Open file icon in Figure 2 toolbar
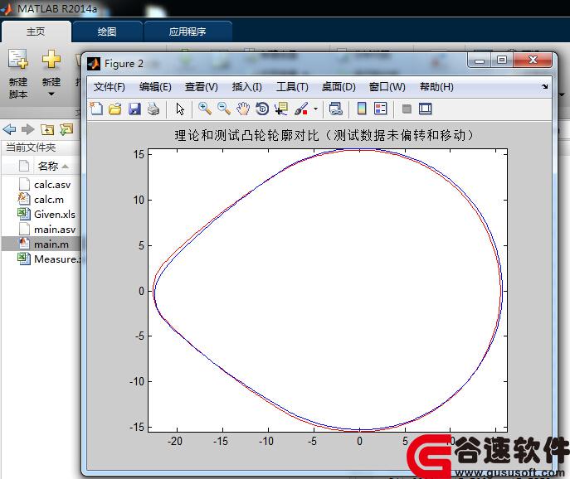Image resolution: width=570 pixels, height=479 pixels. (x=115, y=109)
